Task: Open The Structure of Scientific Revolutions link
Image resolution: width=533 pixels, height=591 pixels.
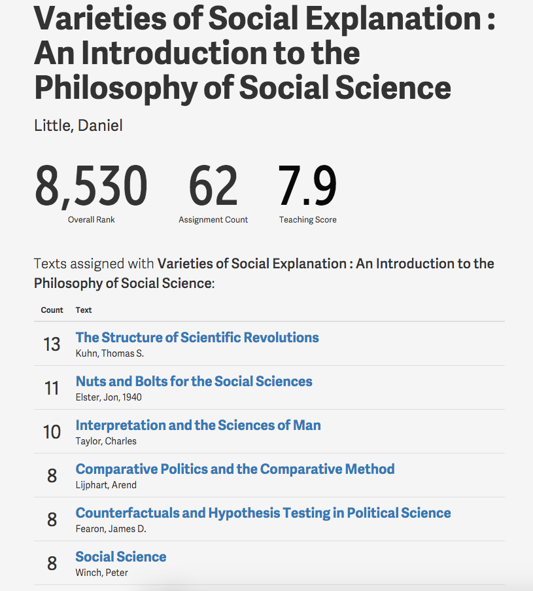Action: pyautogui.click(x=197, y=338)
